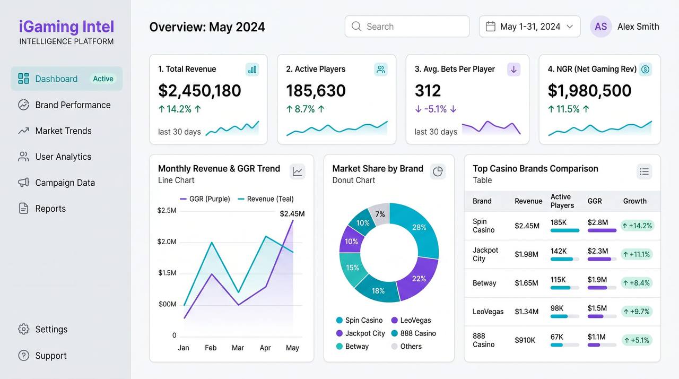Toggle Spin Casino in donut legend
Screen dimensions: 679x379
pos(359,321)
